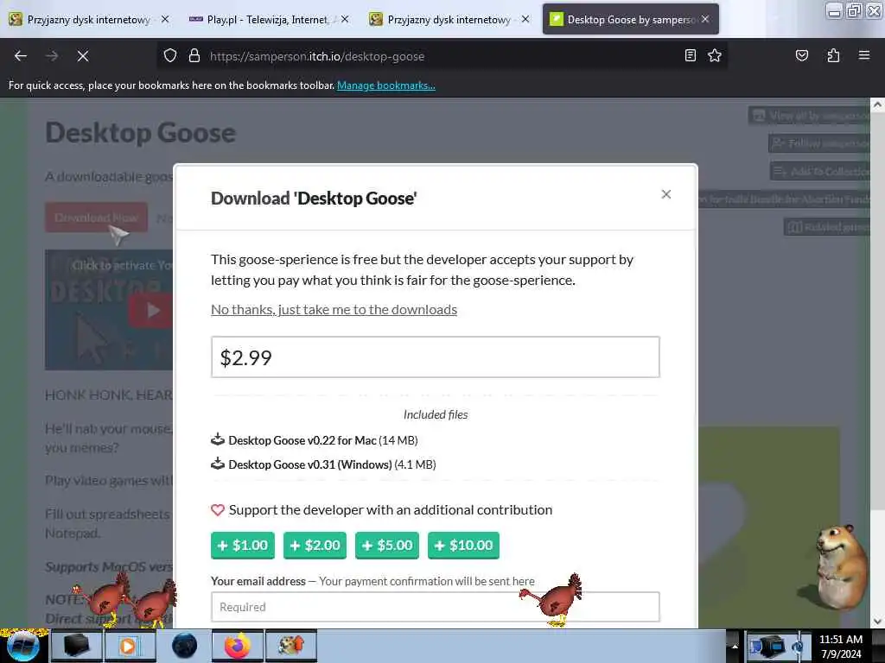Click the email address Required field
Image resolution: width=885 pixels, height=663 pixels.
pos(436,607)
